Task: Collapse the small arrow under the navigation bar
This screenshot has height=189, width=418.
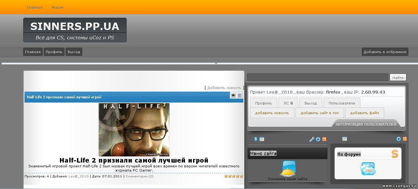Action: click(216, 64)
